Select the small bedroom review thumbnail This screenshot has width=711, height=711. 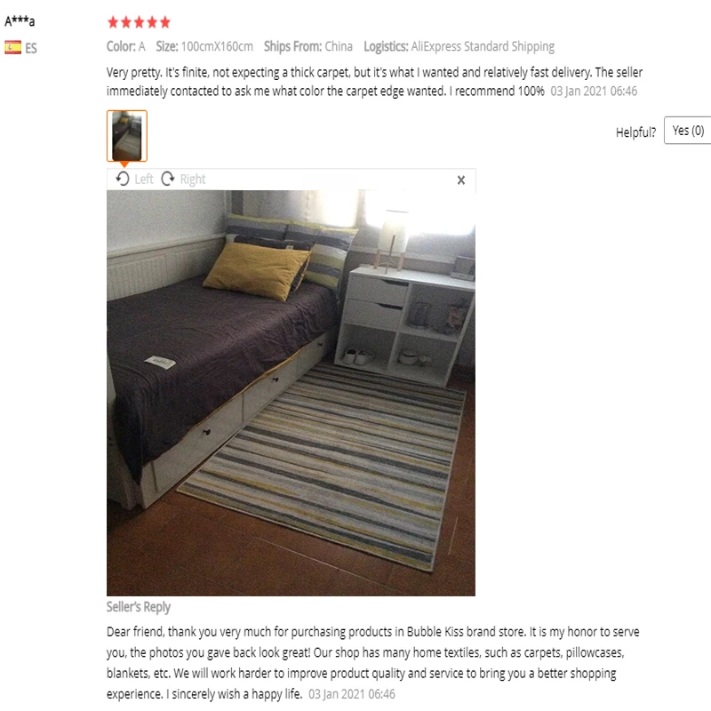(x=127, y=136)
